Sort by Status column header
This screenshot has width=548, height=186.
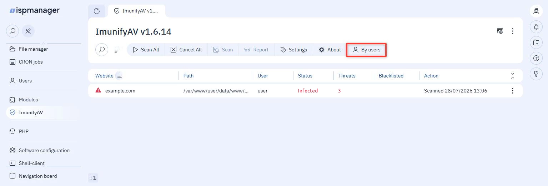(x=305, y=76)
